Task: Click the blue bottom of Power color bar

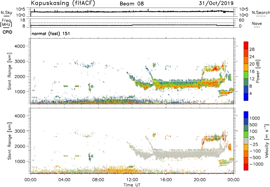Action: [246, 97]
